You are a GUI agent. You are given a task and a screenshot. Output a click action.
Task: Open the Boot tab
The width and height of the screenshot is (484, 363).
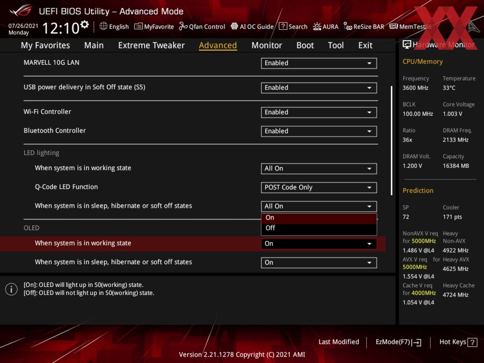[305, 45]
